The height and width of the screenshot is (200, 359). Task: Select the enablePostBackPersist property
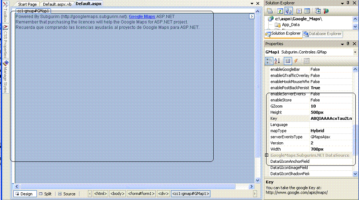pos(311,88)
